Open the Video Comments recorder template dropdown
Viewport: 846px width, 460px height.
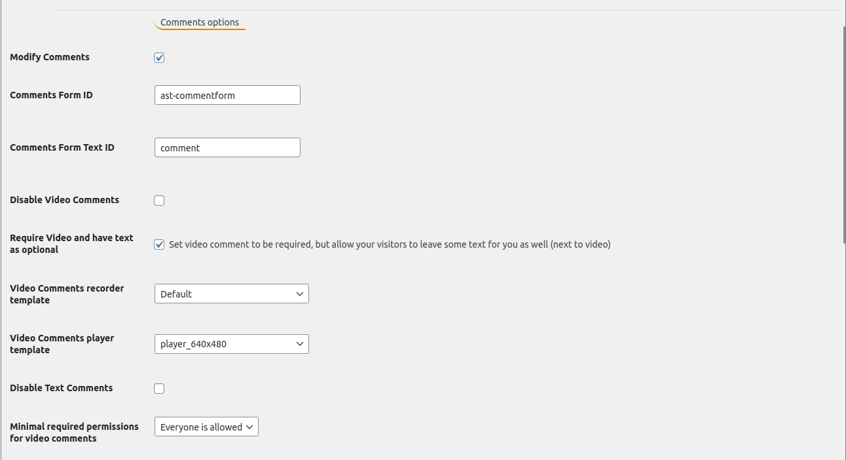coord(231,294)
